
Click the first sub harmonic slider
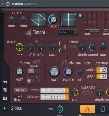coord(87,30)
